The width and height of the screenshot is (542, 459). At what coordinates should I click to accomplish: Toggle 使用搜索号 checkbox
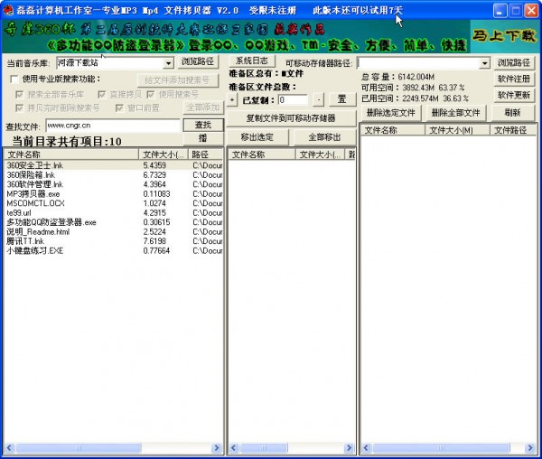150,94
